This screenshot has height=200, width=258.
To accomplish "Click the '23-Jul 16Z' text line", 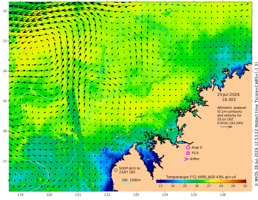I will click(225, 119).
